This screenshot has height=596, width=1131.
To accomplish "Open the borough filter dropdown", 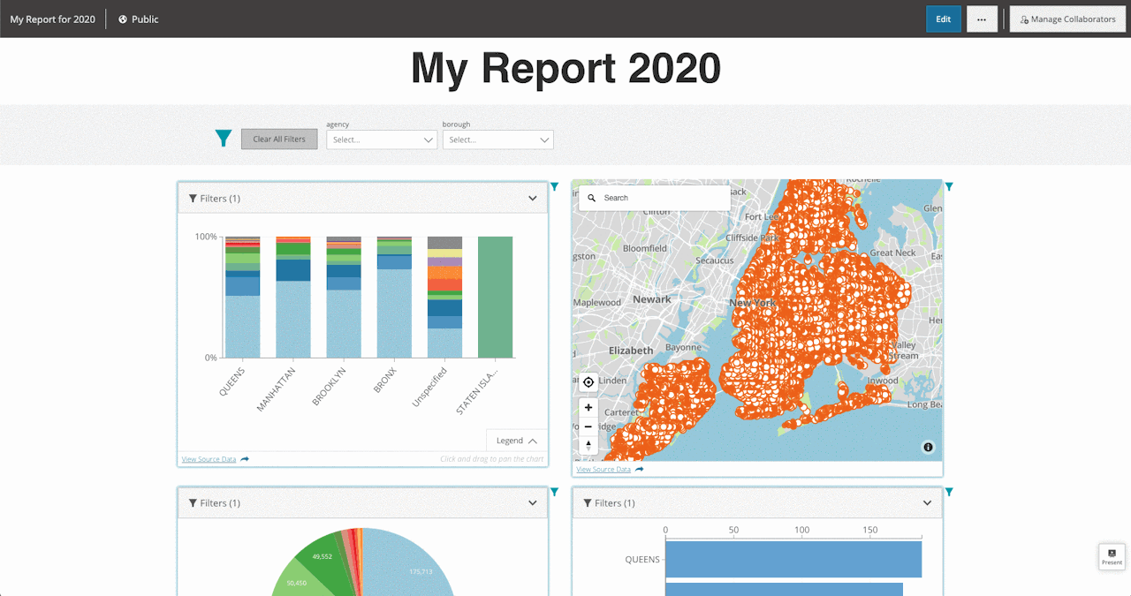I will point(498,140).
